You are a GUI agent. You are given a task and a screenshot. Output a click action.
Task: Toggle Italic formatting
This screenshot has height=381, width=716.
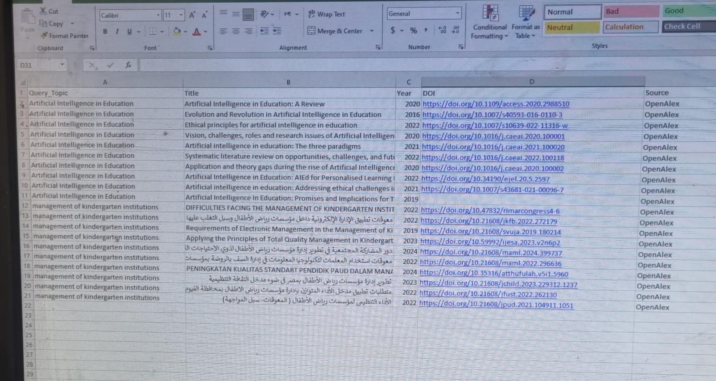click(x=117, y=31)
